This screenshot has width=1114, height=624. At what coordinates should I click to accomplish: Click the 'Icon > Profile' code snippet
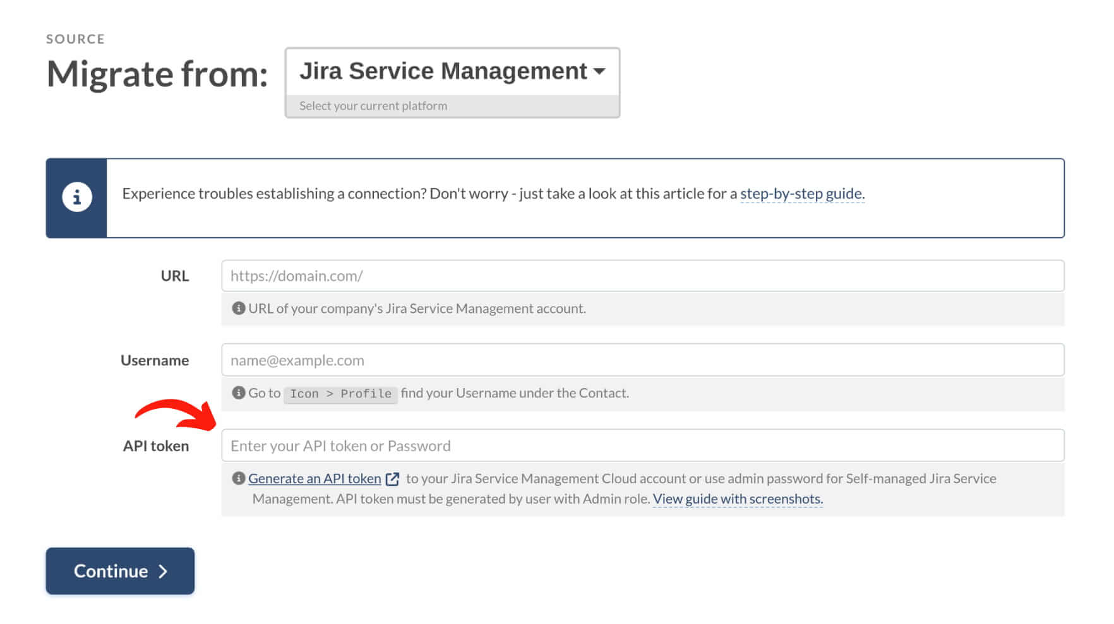340,394
